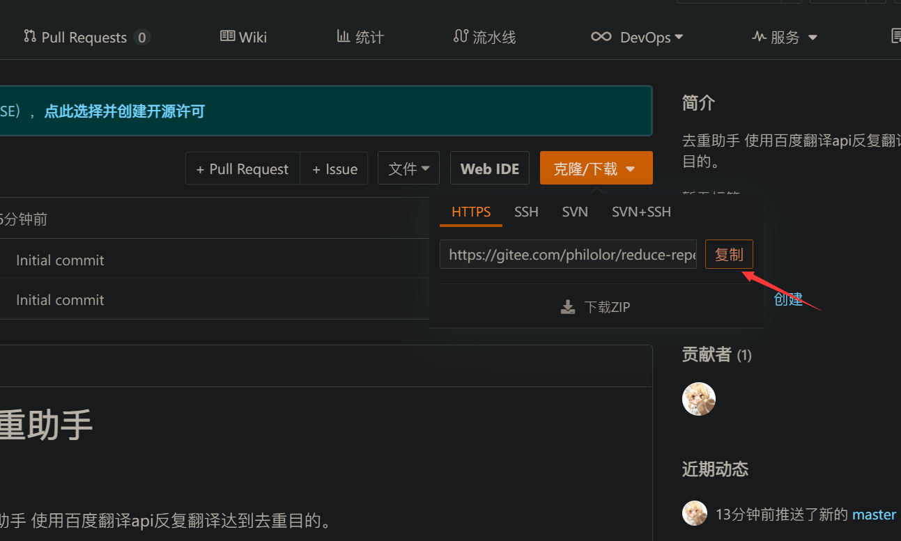Click the Pull Requests icon
901x541 pixels.
click(x=30, y=36)
